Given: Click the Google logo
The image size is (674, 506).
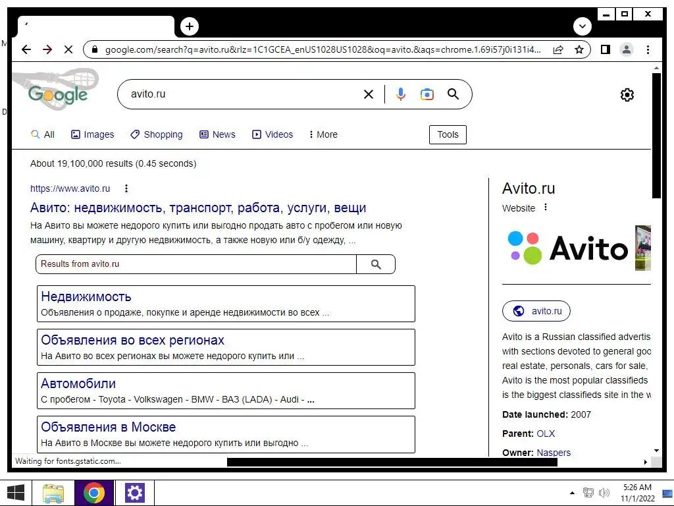Looking at the screenshot, I should [x=58, y=94].
